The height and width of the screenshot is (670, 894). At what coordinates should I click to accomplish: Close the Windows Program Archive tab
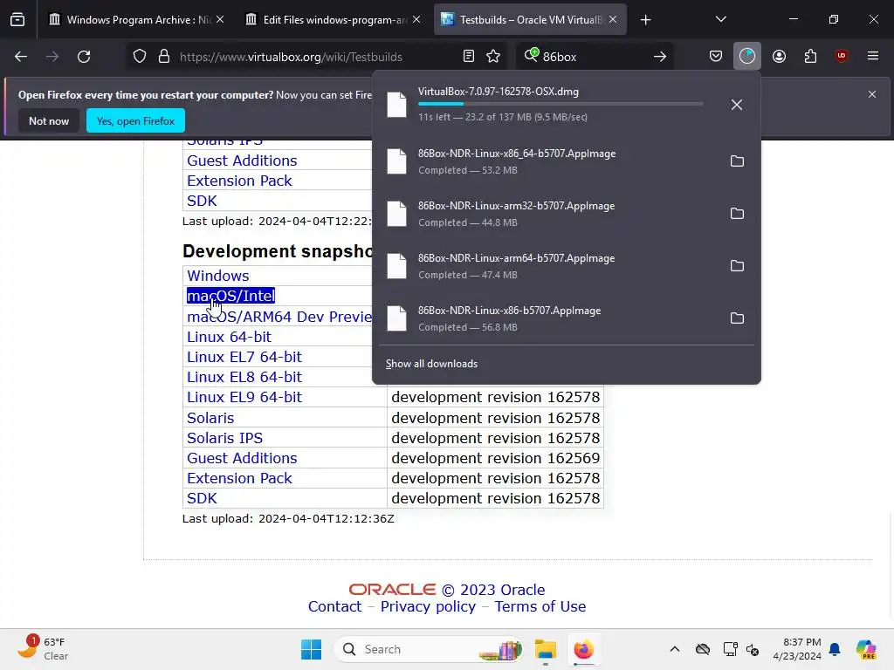220,19
